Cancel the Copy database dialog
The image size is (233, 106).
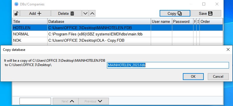click(218, 77)
